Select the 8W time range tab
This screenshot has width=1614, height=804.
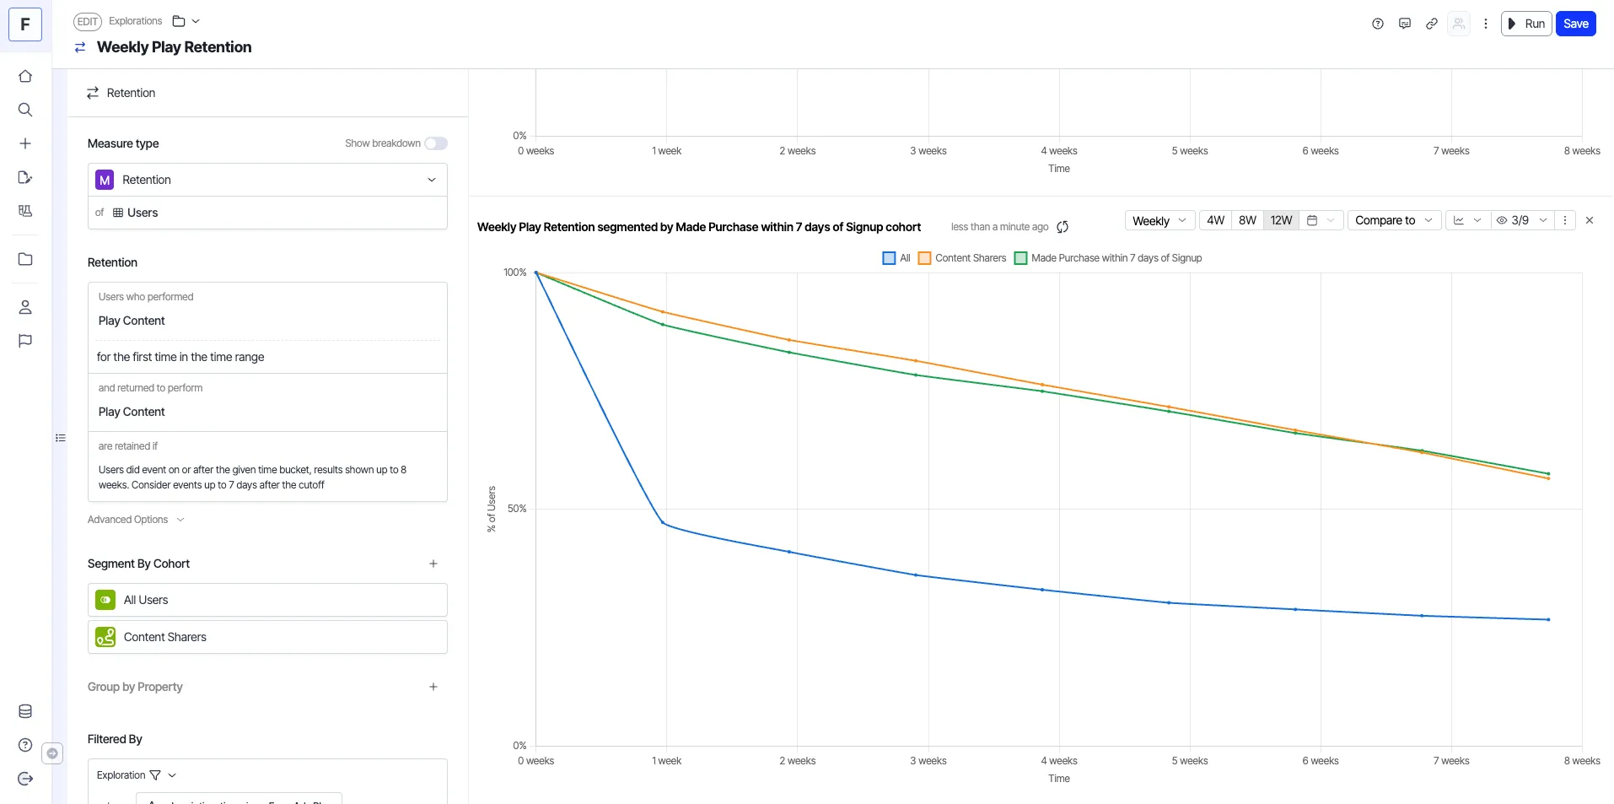[1247, 220]
